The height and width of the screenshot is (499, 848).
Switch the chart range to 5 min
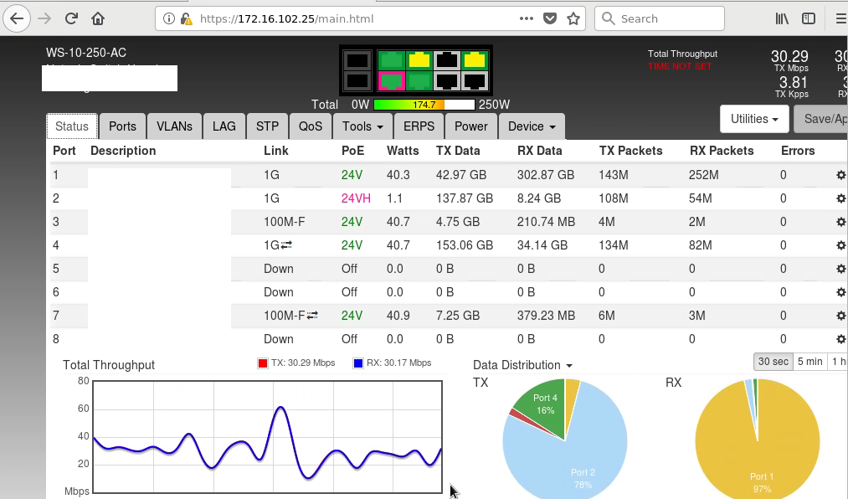(x=809, y=362)
